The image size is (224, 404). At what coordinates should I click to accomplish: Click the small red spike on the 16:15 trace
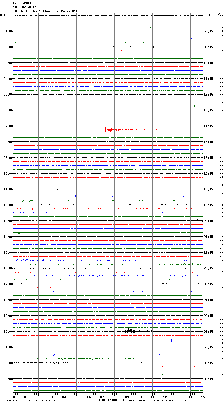click(x=117, y=272)
